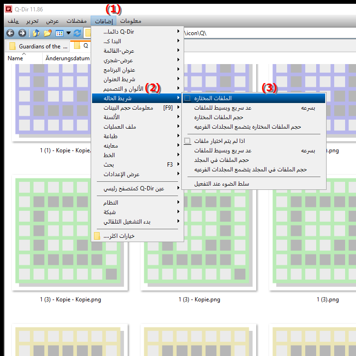Expand the الألوان و التصميم submenu

click(x=137, y=89)
